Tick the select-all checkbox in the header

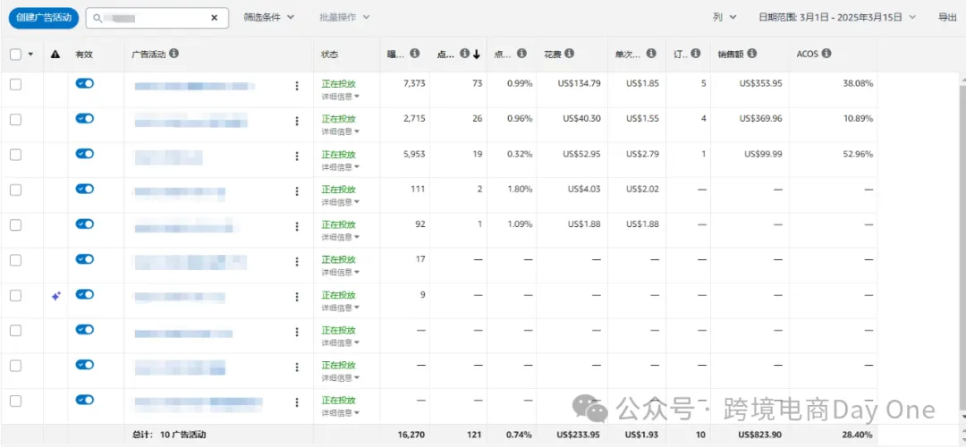click(15, 55)
